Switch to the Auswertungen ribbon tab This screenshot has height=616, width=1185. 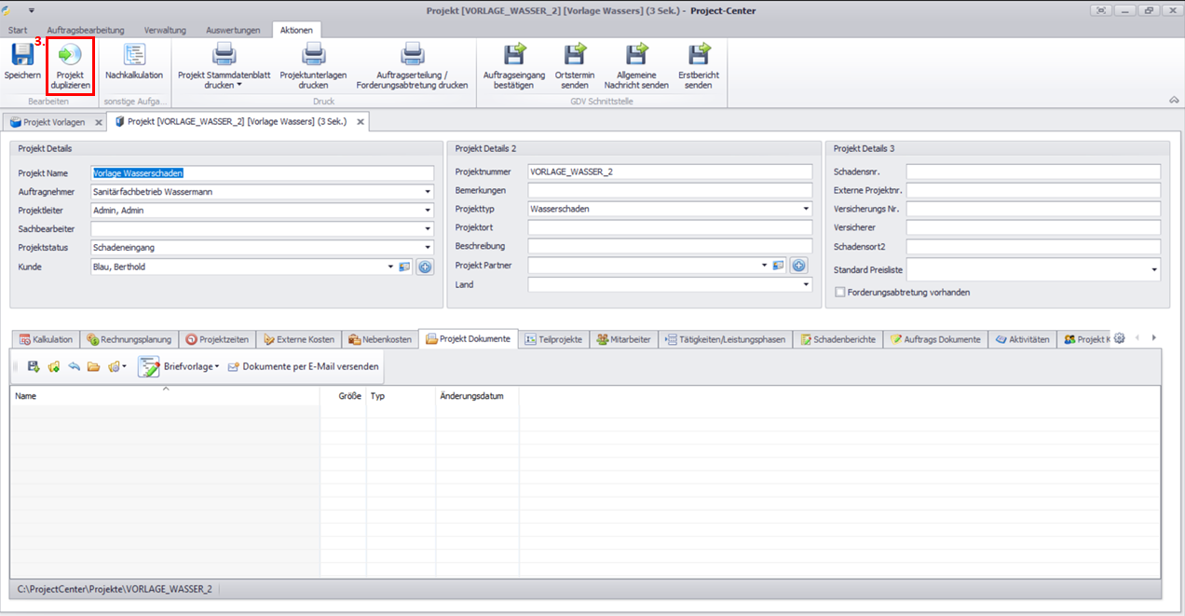[x=233, y=30]
